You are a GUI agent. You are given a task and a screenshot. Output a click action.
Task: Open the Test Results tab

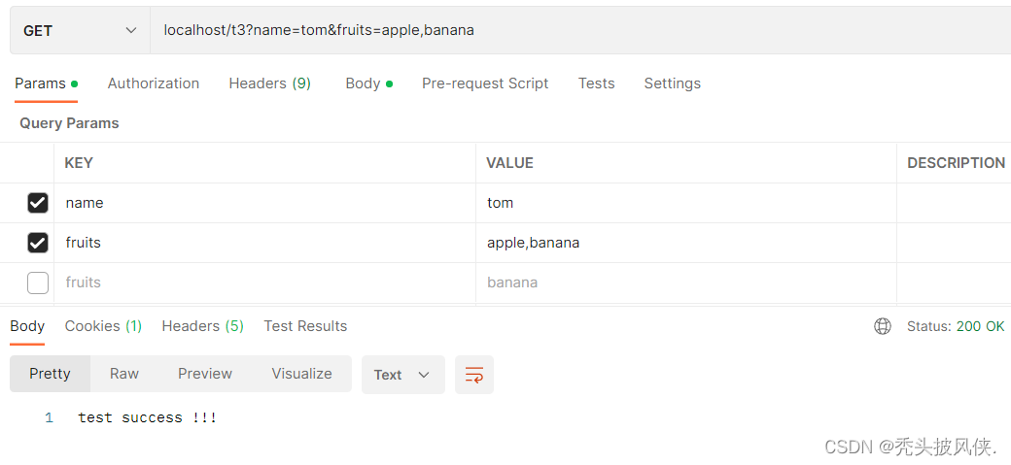click(x=305, y=326)
